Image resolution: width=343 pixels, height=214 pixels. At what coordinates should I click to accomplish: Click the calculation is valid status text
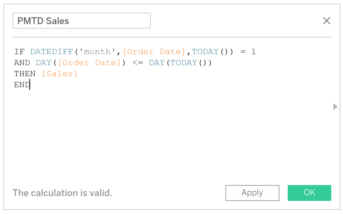coord(62,193)
